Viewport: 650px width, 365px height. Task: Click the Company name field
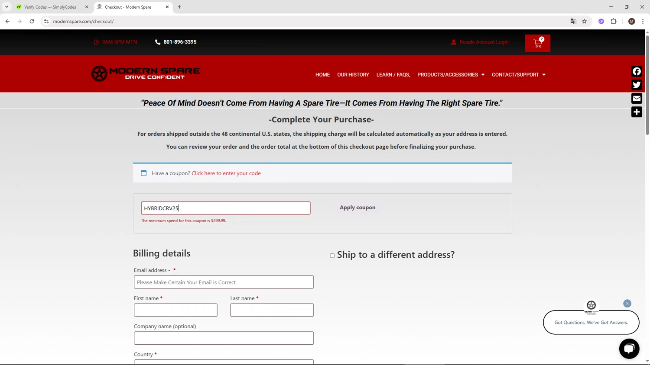pos(224,338)
